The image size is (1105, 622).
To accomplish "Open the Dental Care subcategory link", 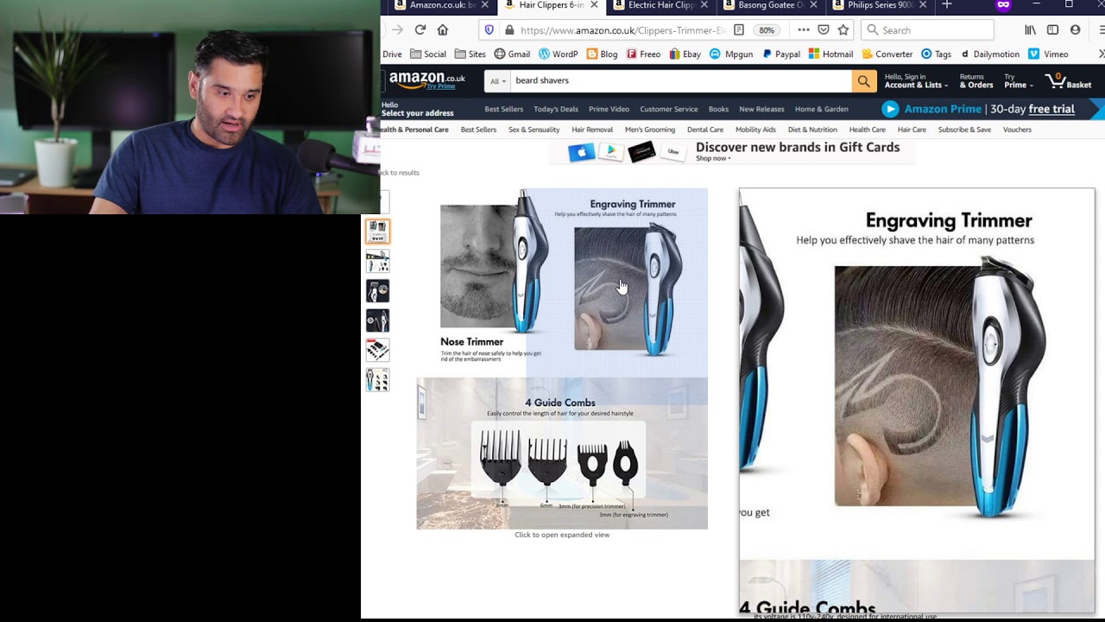I will click(x=705, y=130).
